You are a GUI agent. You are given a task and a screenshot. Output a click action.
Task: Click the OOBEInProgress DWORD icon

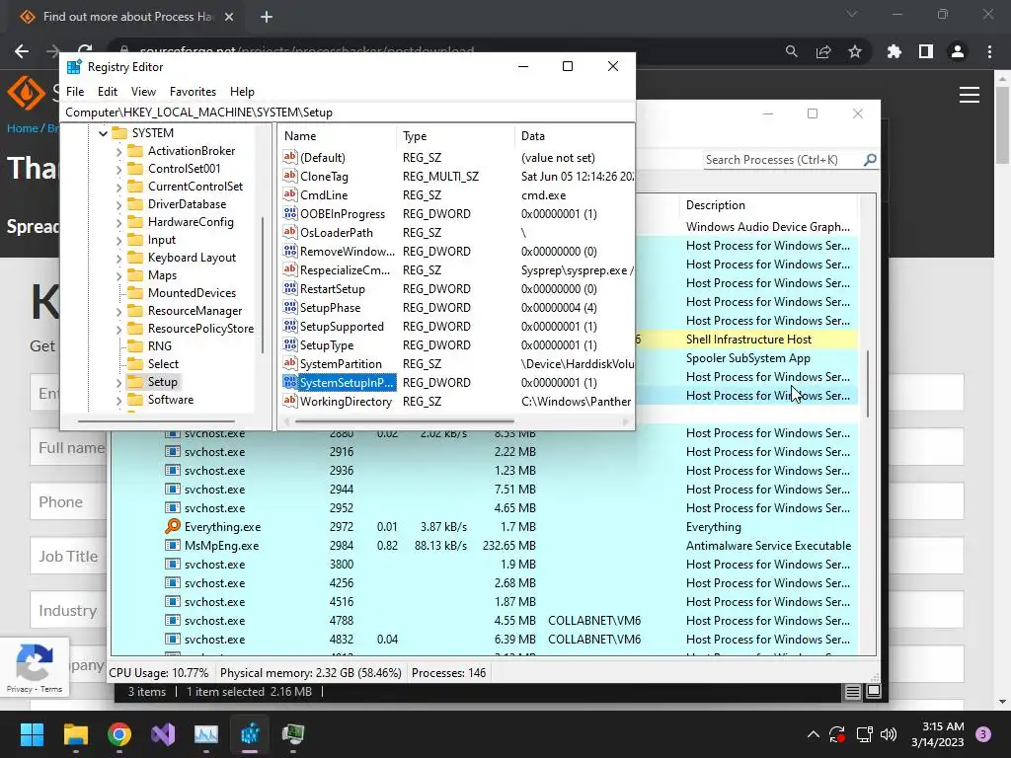coord(290,213)
